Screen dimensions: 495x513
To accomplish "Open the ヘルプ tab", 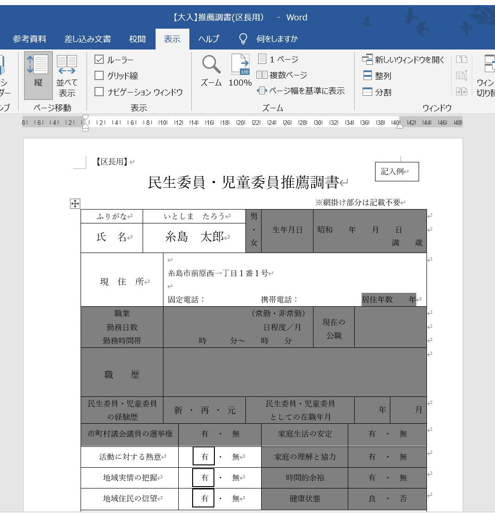I will click(209, 38).
